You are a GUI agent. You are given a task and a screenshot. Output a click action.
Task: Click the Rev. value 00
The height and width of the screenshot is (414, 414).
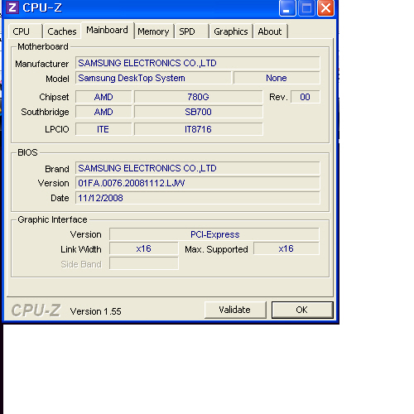pyautogui.click(x=306, y=97)
